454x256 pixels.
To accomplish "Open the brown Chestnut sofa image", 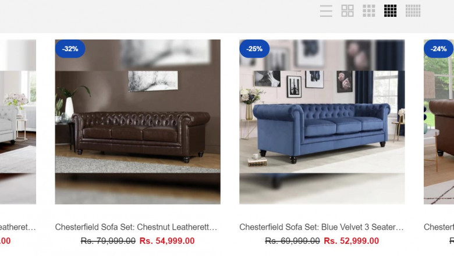I will tap(138, 122).
